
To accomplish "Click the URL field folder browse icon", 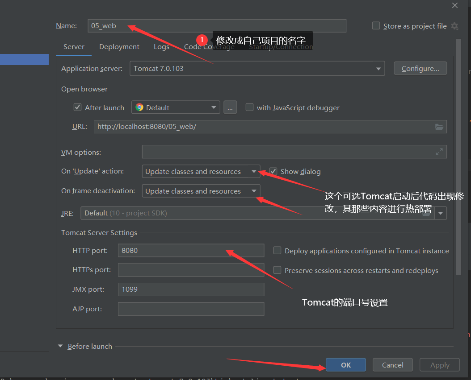I will 439,127.
